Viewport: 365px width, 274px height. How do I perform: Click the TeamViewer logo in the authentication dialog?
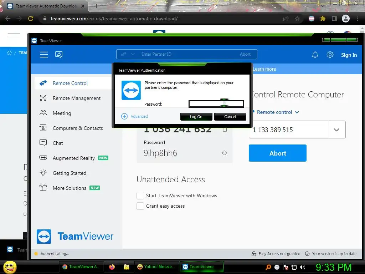[131, 90]
